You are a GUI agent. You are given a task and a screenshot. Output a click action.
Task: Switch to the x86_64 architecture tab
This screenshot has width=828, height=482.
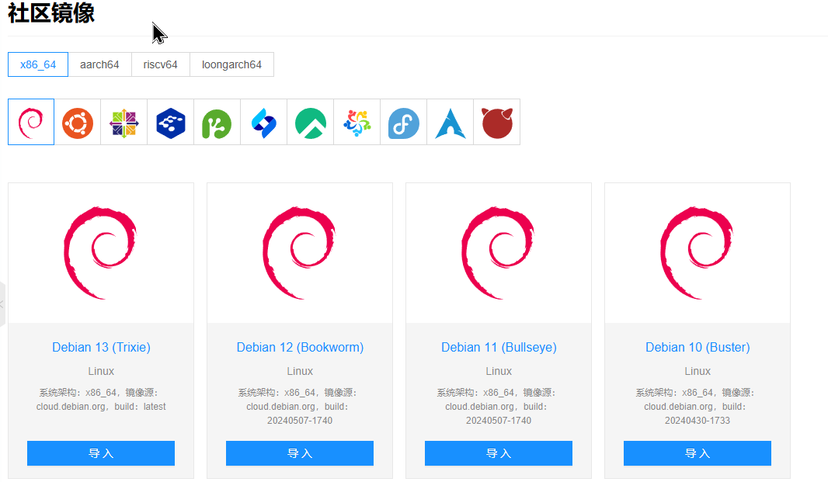coord(38,64)
